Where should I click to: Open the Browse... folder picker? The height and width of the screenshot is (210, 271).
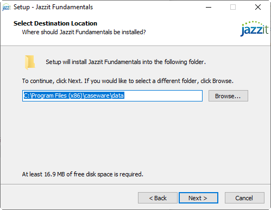coord(228,96)
